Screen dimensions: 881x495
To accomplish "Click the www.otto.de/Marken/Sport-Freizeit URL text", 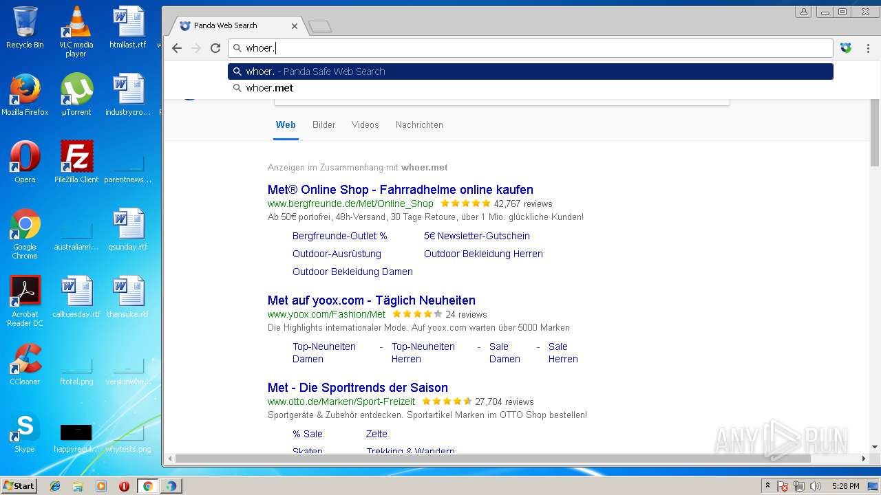I will click(341, 401).
